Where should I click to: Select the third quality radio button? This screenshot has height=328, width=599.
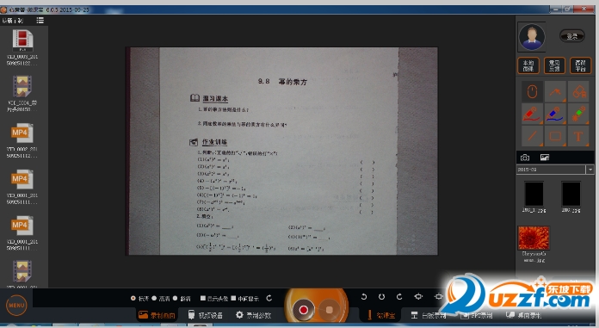(175, 298)
